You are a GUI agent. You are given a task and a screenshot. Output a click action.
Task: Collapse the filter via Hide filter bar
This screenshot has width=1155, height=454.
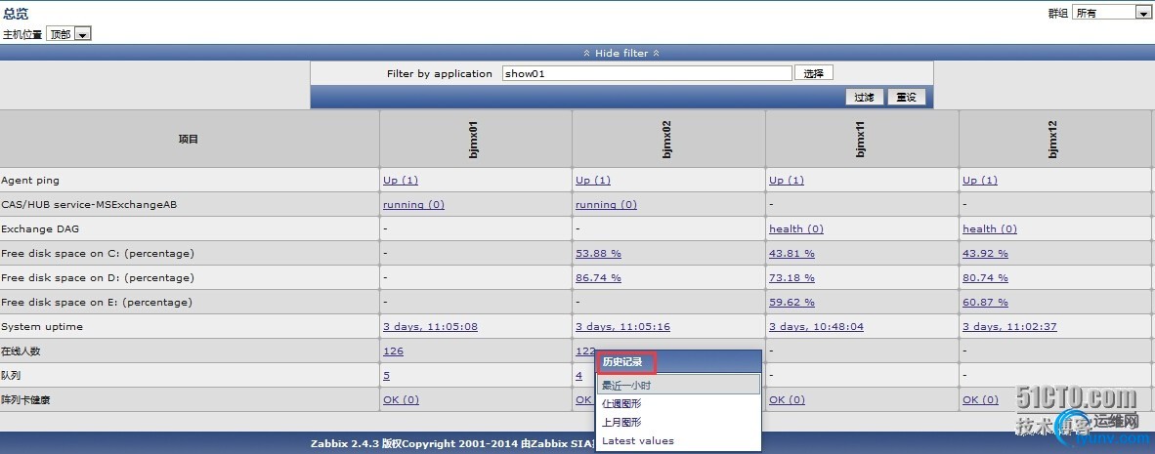tap(620, 53)
